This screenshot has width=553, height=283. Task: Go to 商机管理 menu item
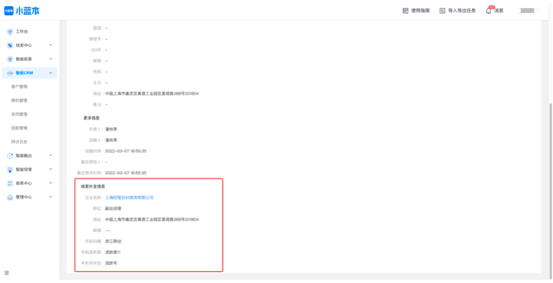coord(19,100)
